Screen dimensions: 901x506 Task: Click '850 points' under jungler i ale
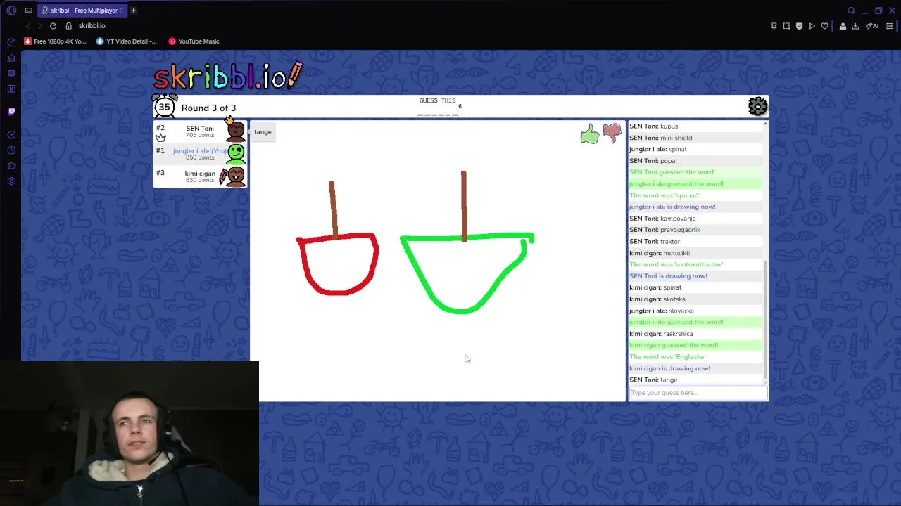coord(200,157)
